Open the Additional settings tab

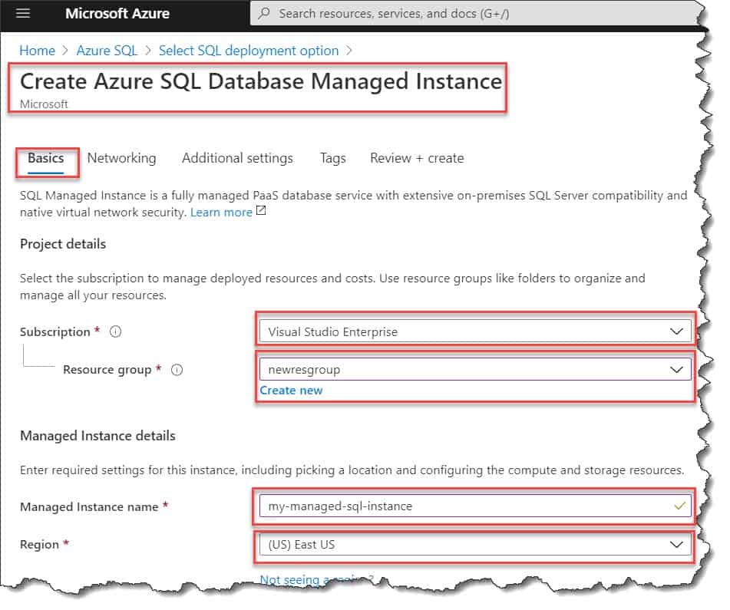click(x=237, y=159)
